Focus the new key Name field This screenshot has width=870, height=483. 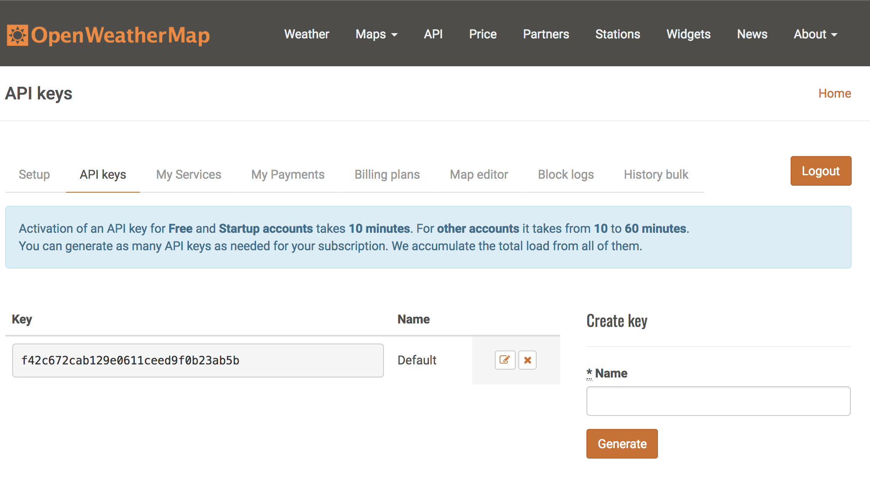pyautogui.click(x=718, y=401)
